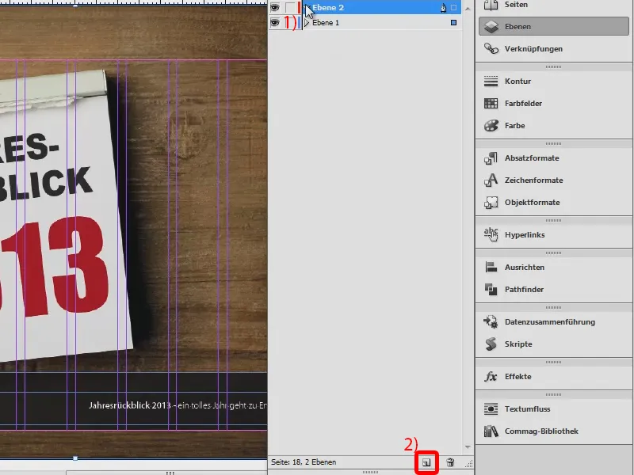Open the Effekte fx icon
Screen dimensions: 634x475
pos(491,377)
